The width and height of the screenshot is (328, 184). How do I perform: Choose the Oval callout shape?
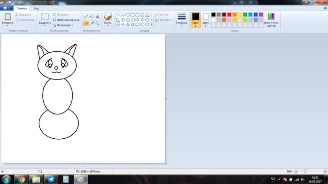pos(142,24)
